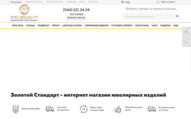The image size is (191, 119).
Task: Open the Подарки menu
Action: [165, 26]
